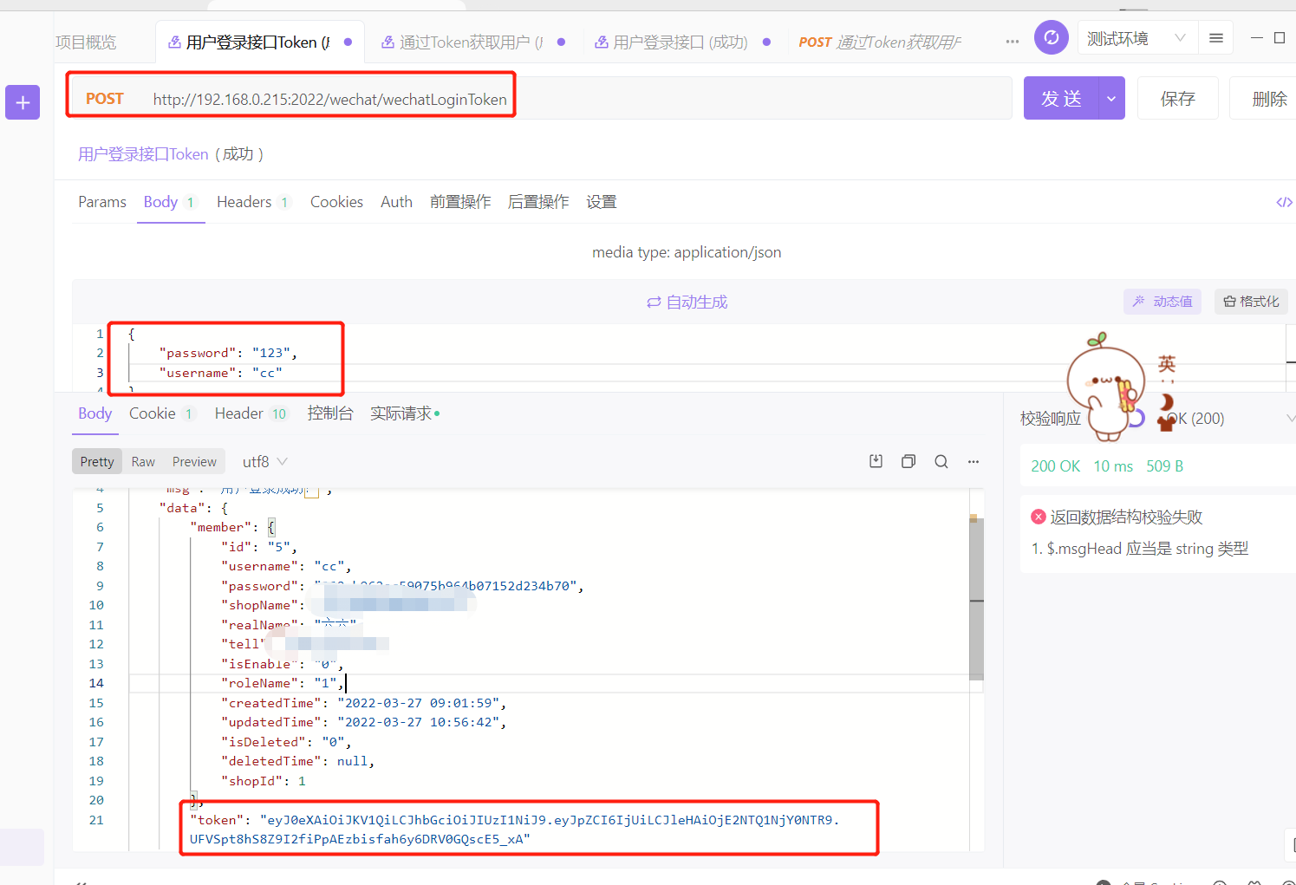Open response toolbar more-options dots

pos(974,461)
